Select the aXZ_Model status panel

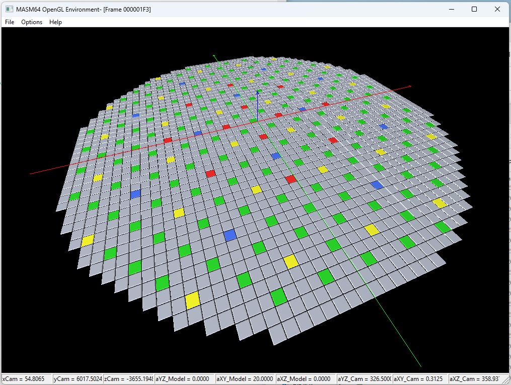pyautogui.click(x=306, y=379)
